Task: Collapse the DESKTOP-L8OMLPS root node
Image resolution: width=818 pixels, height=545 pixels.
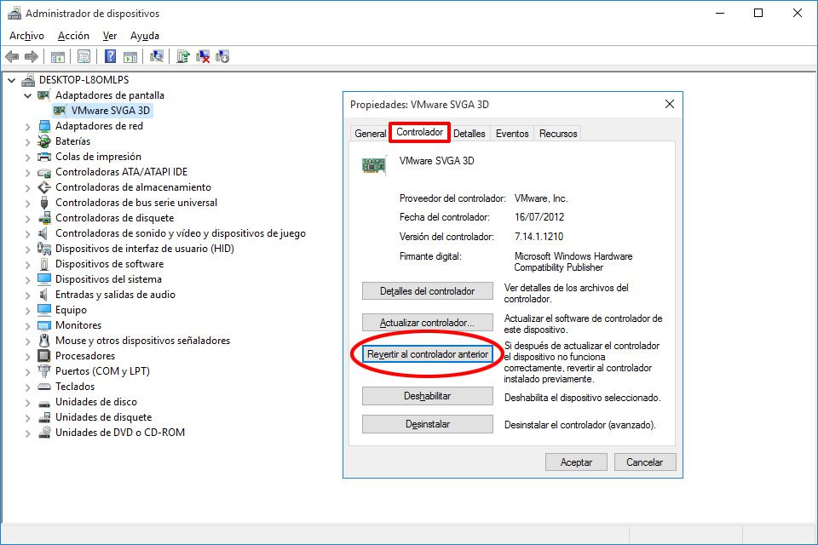Action: pos(11,80)
